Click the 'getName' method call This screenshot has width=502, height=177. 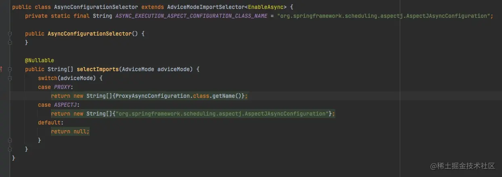click(224, 96)
